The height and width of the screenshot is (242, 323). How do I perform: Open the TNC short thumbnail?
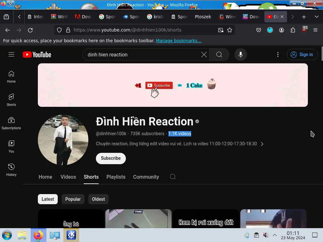(x=138, y=219)
